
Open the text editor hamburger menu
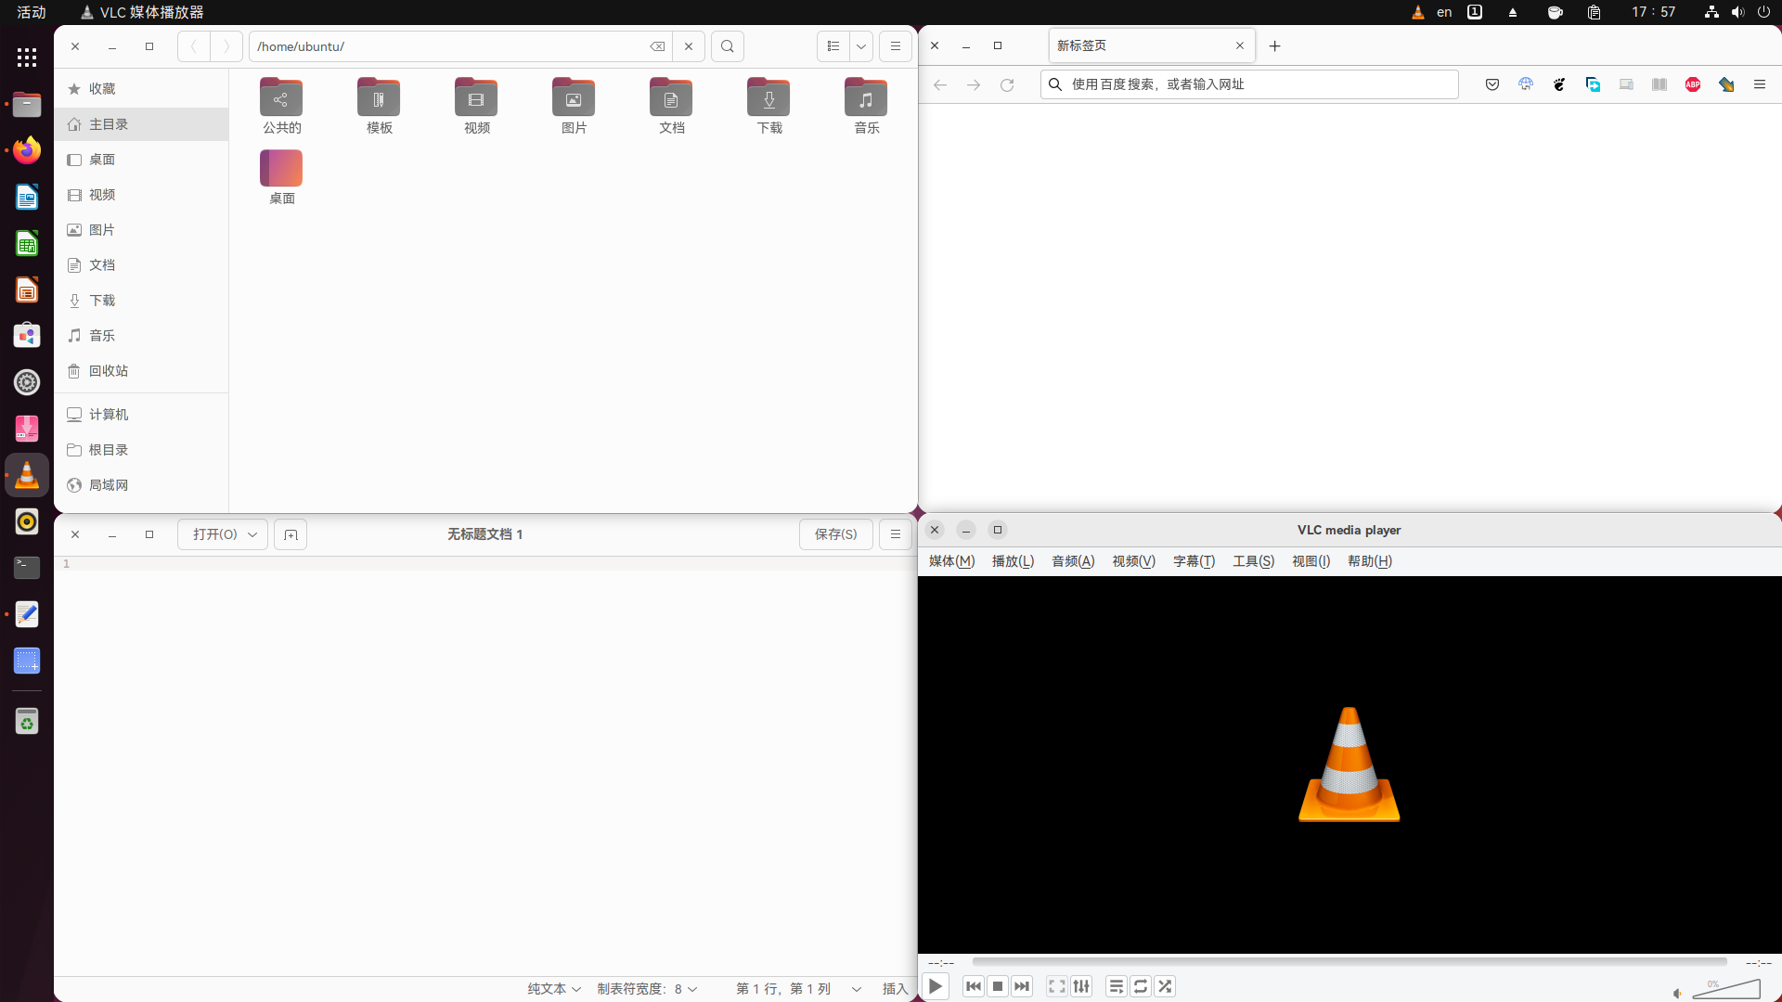[x=896, y=534]
